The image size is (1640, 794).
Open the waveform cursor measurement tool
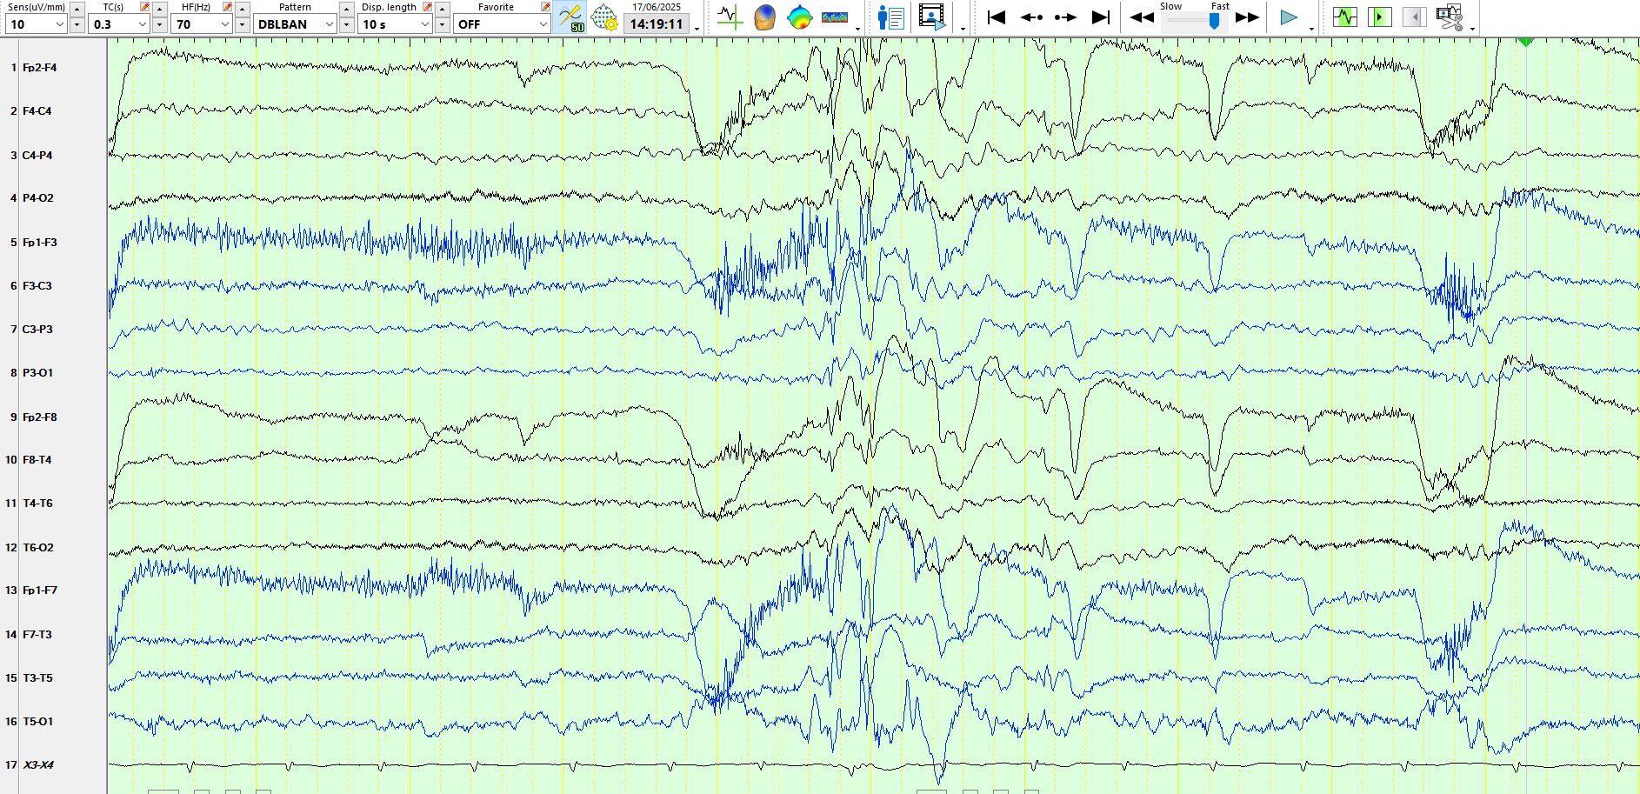pyautogui.click(x=730, y=17)
